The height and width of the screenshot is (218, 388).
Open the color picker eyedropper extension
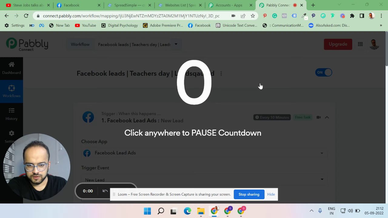304,16
